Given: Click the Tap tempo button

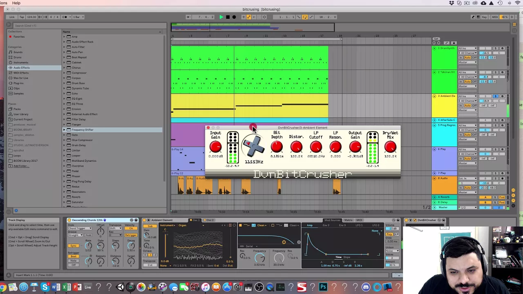Looking at the screenshot, I should 22,17.
